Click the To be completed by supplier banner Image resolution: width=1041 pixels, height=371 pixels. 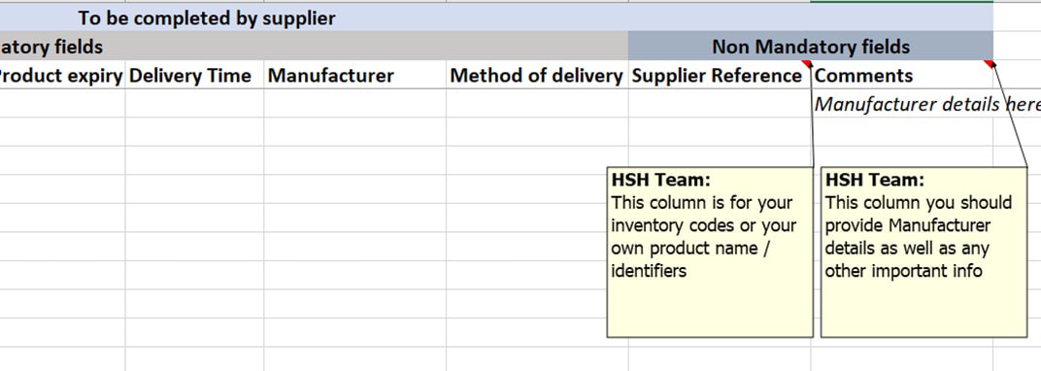coord(496,17)
